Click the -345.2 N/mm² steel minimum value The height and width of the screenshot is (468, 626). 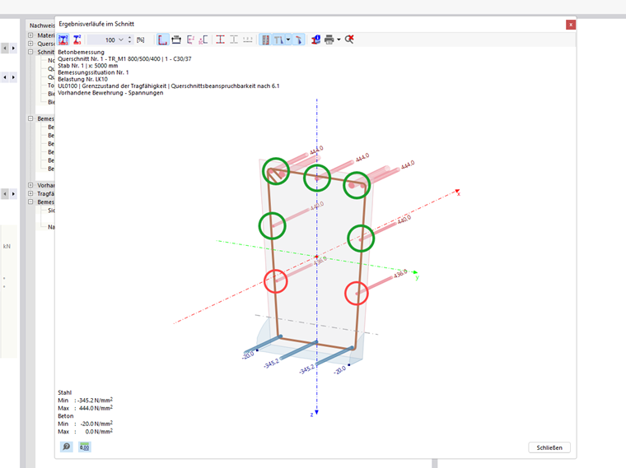[x=95, y=401]
